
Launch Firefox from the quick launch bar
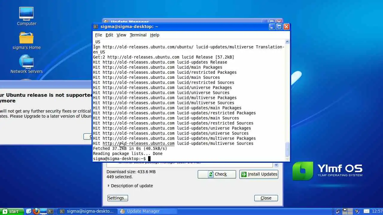pyautogui.click(x=36, y=211)
